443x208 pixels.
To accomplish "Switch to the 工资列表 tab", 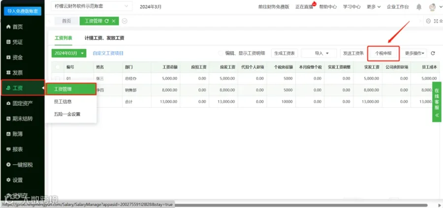I will (x=63, y=38).
